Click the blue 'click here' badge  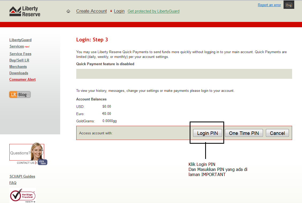click(x=42, y=162)
